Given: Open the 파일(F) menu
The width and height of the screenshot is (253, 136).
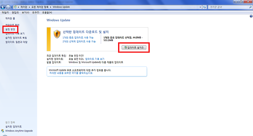Looking at the screenshot, I should (5, 13).
